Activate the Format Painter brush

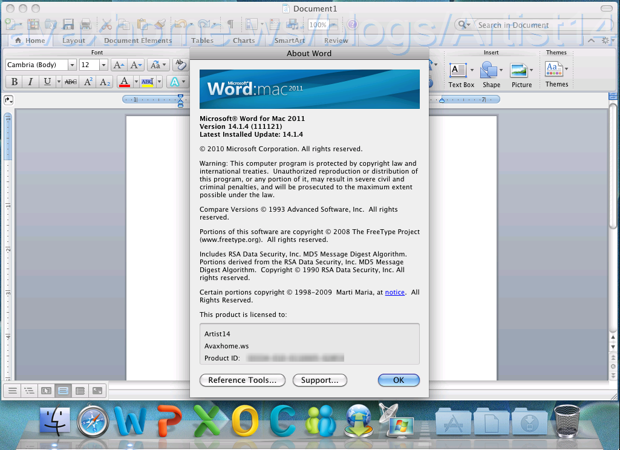[x=160, y=25]
